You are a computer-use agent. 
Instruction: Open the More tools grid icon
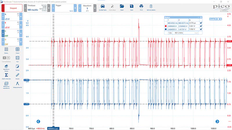6,50
